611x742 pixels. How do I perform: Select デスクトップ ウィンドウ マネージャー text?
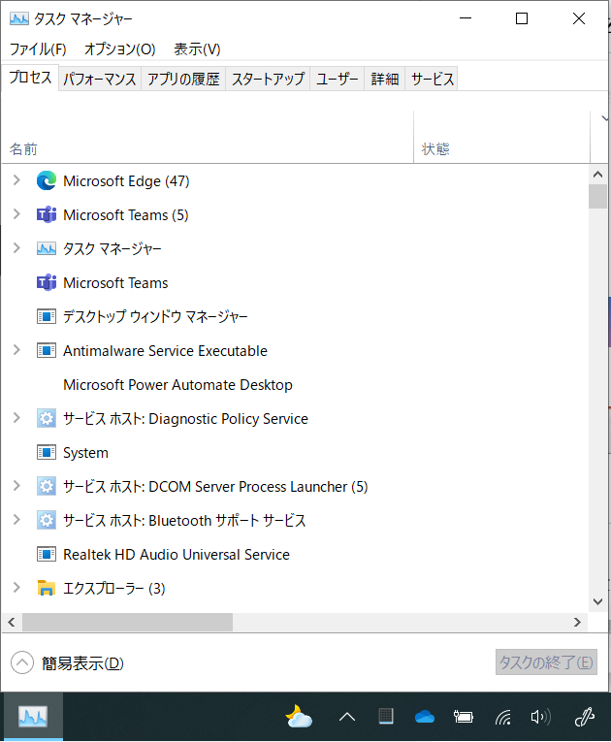click(156, 316)
